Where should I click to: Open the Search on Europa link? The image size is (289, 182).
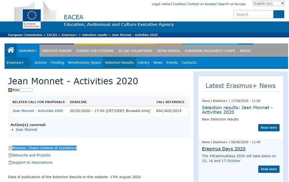coord(232,4)
